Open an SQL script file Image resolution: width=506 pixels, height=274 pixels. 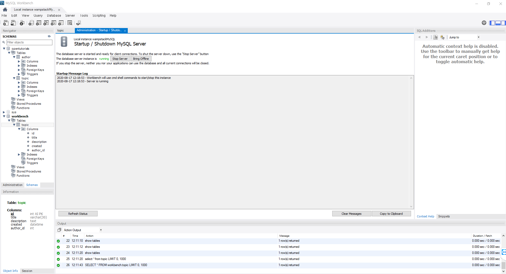pos(13,23)
